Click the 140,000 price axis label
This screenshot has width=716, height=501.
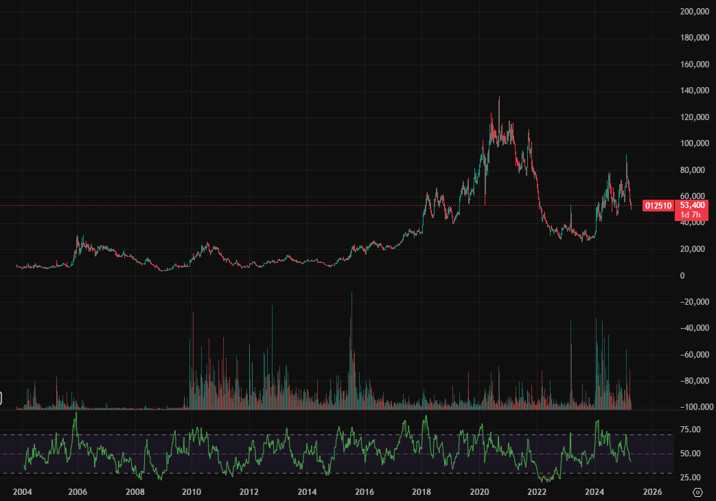[695, 91]
